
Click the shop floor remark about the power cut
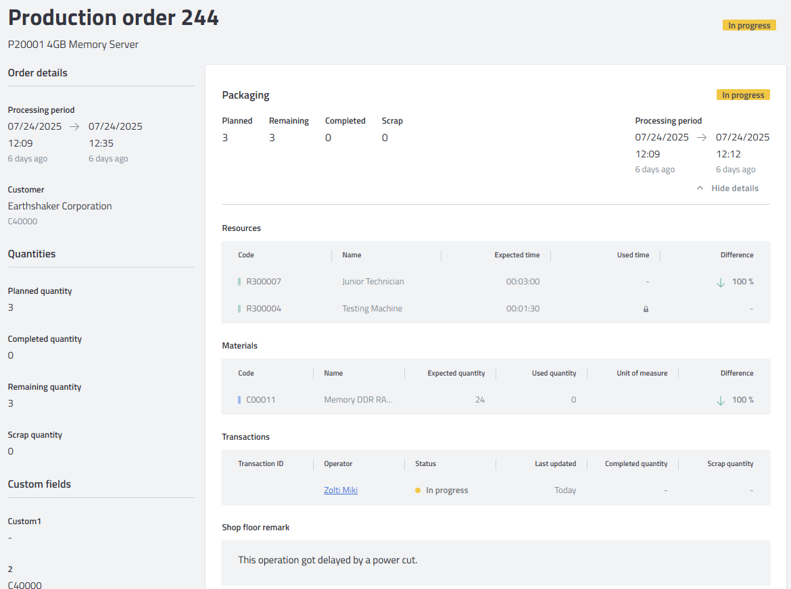[x=327, y=560]
